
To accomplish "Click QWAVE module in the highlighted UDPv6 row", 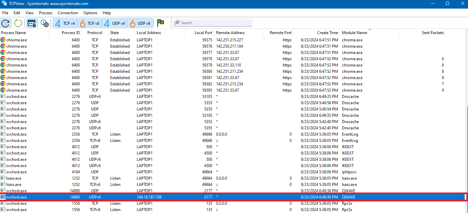I will (x=349, y=197).
